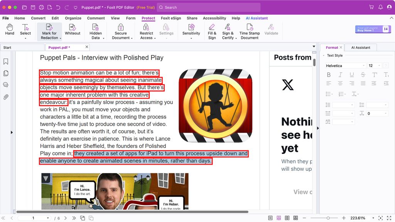Click the Buy Now trial banner
This screenshot has width=395, height=222.
(373, 29)
